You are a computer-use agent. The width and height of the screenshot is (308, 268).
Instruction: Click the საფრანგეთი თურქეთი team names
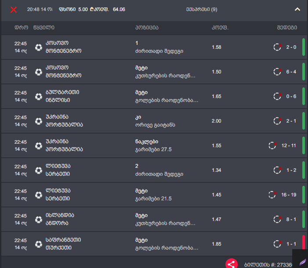click(x=63, y=244)
